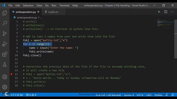Open the Testing flask view
This screenshot has height=99, width=177.
(x=5, y=65)
